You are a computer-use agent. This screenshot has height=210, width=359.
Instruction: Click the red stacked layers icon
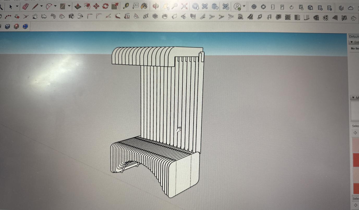16,26
